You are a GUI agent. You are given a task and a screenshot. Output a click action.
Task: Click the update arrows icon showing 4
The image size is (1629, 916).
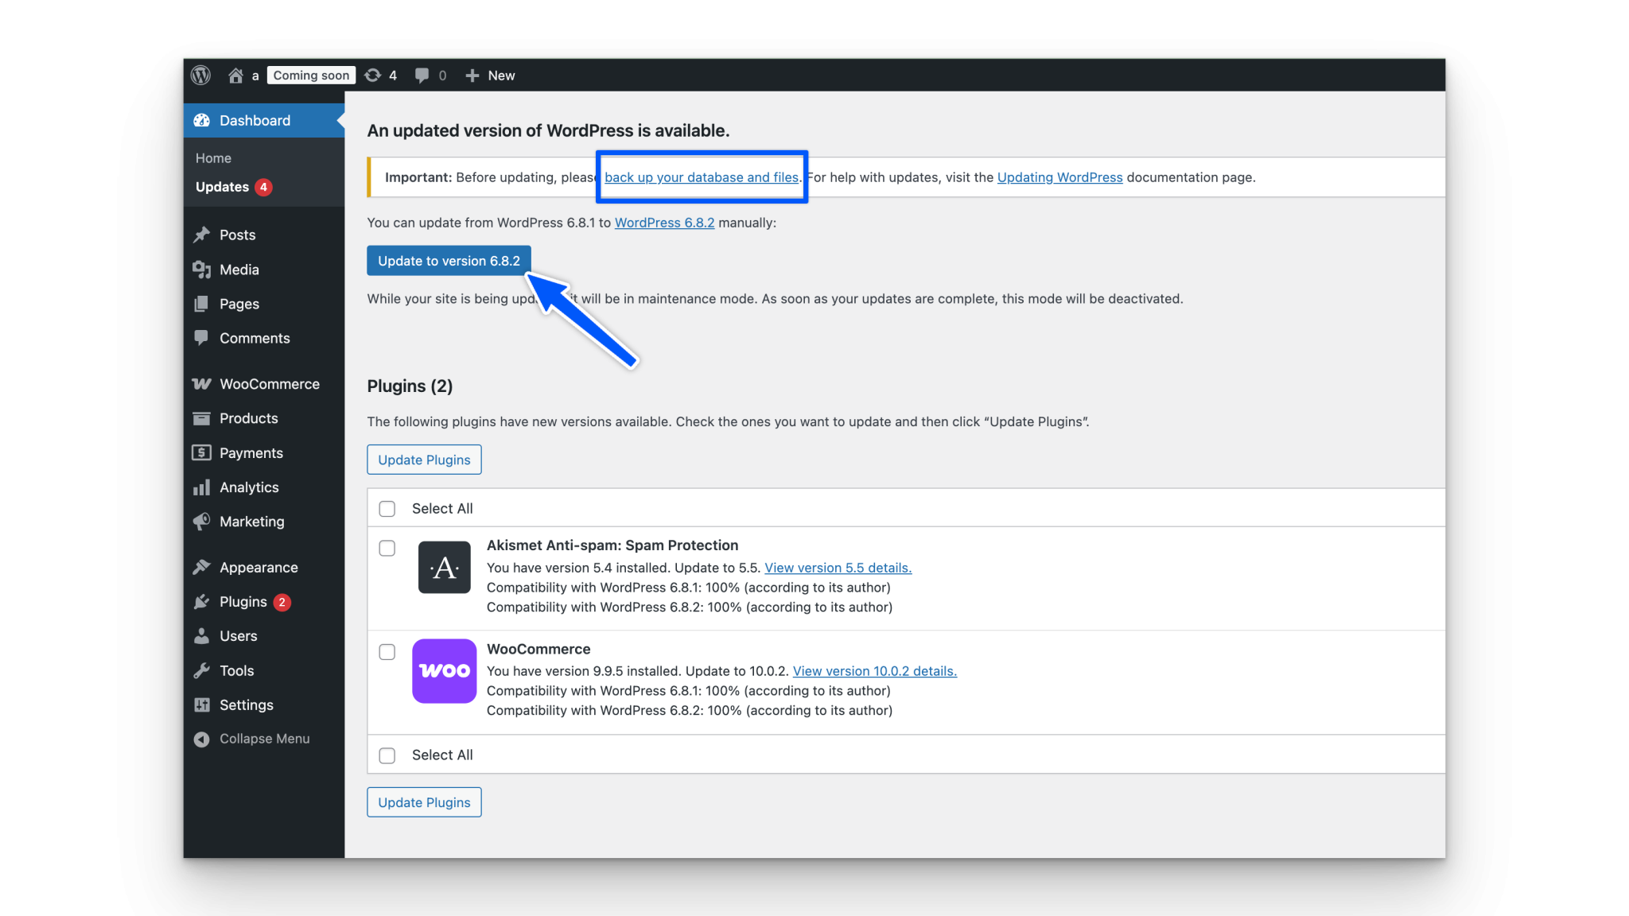point(373,75)
